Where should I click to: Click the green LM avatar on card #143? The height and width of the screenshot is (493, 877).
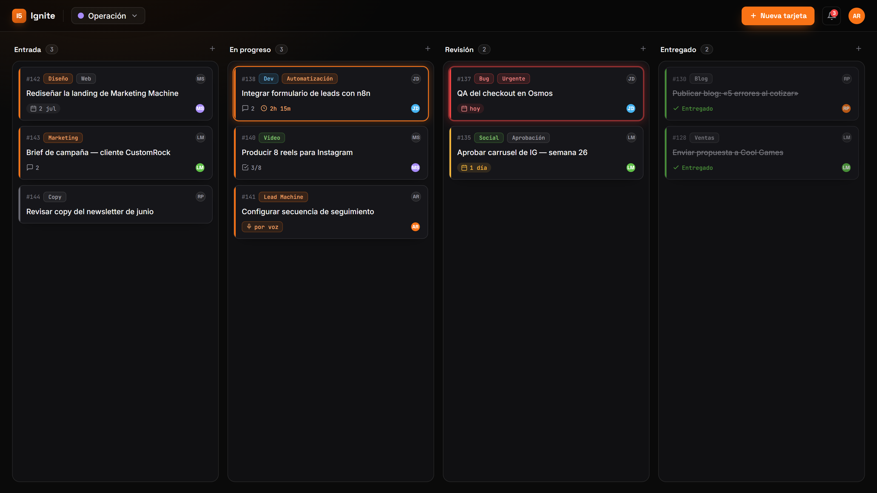pos(200,167)
